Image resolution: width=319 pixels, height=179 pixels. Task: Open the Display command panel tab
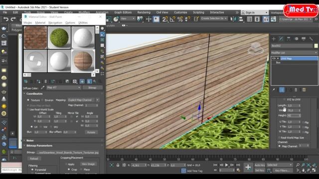point(304,39)
